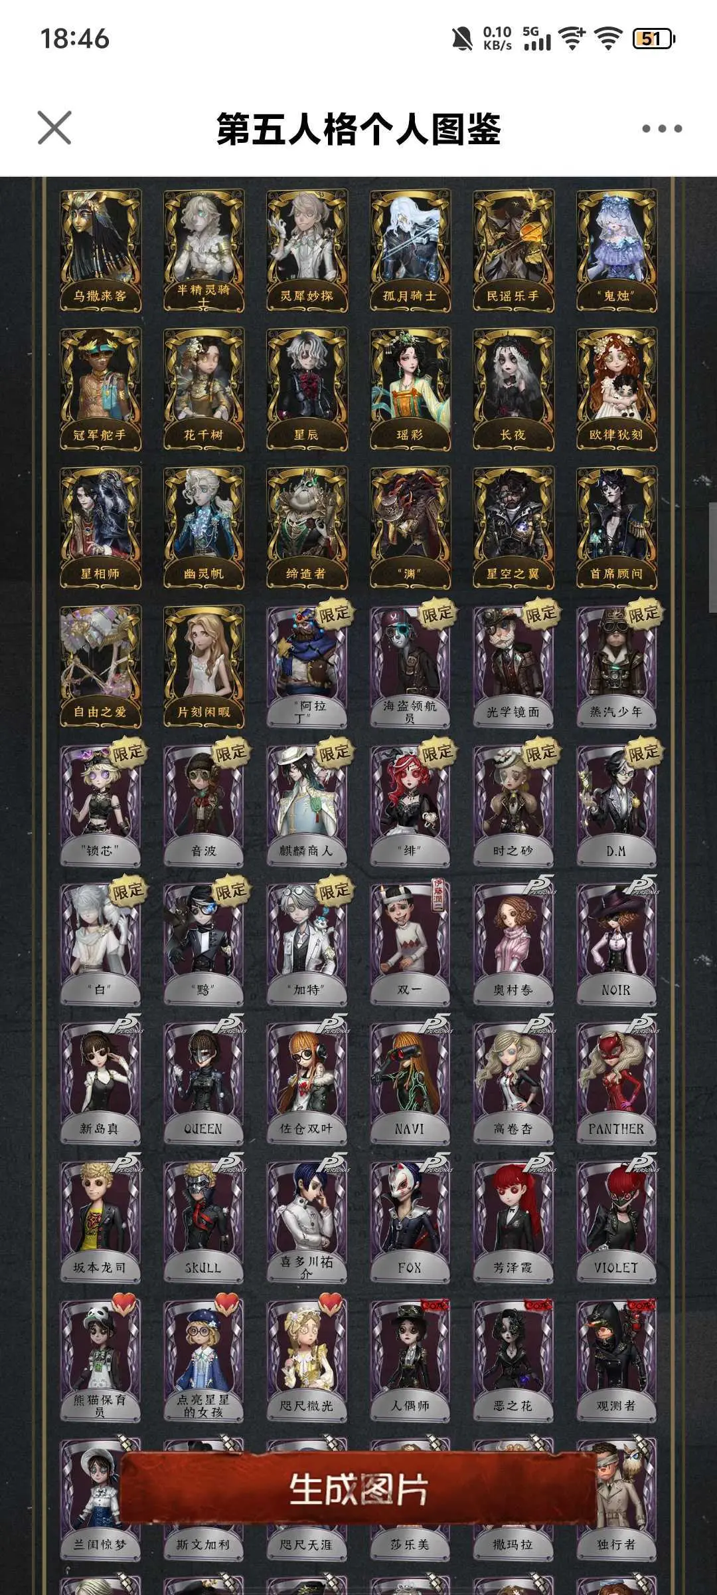Screen dimensions: 717x1595
Task: Tap the 生成图片 button
Action: click(358, 1488)
